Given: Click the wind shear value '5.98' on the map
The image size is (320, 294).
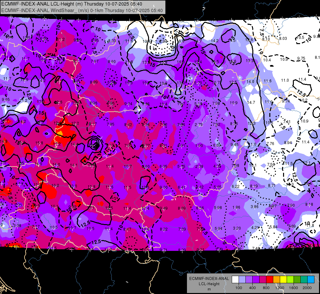Looking at the screenshot, I should [x=218, y=208].
